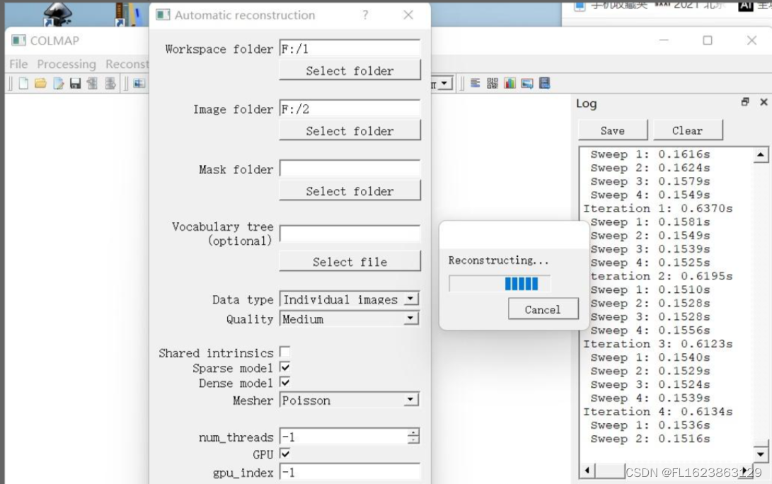Viewport: 772px width, 484px height.
Task: Open the File menu
Action: click(x=18, y=64)
